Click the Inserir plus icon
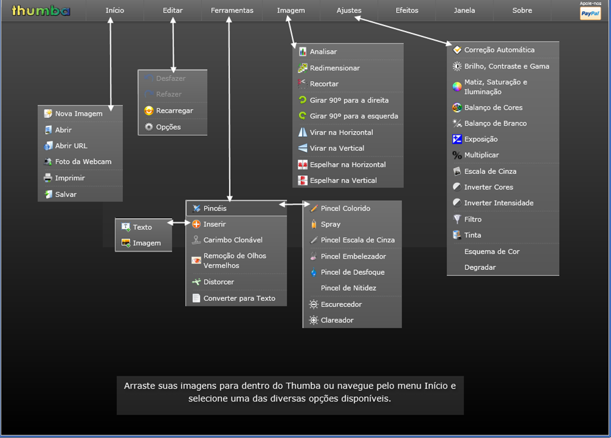The height and width of the screenshot is (438, 611). tap(196, 224)
